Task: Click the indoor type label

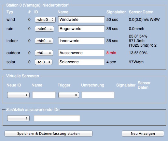Action: point(12,41)
